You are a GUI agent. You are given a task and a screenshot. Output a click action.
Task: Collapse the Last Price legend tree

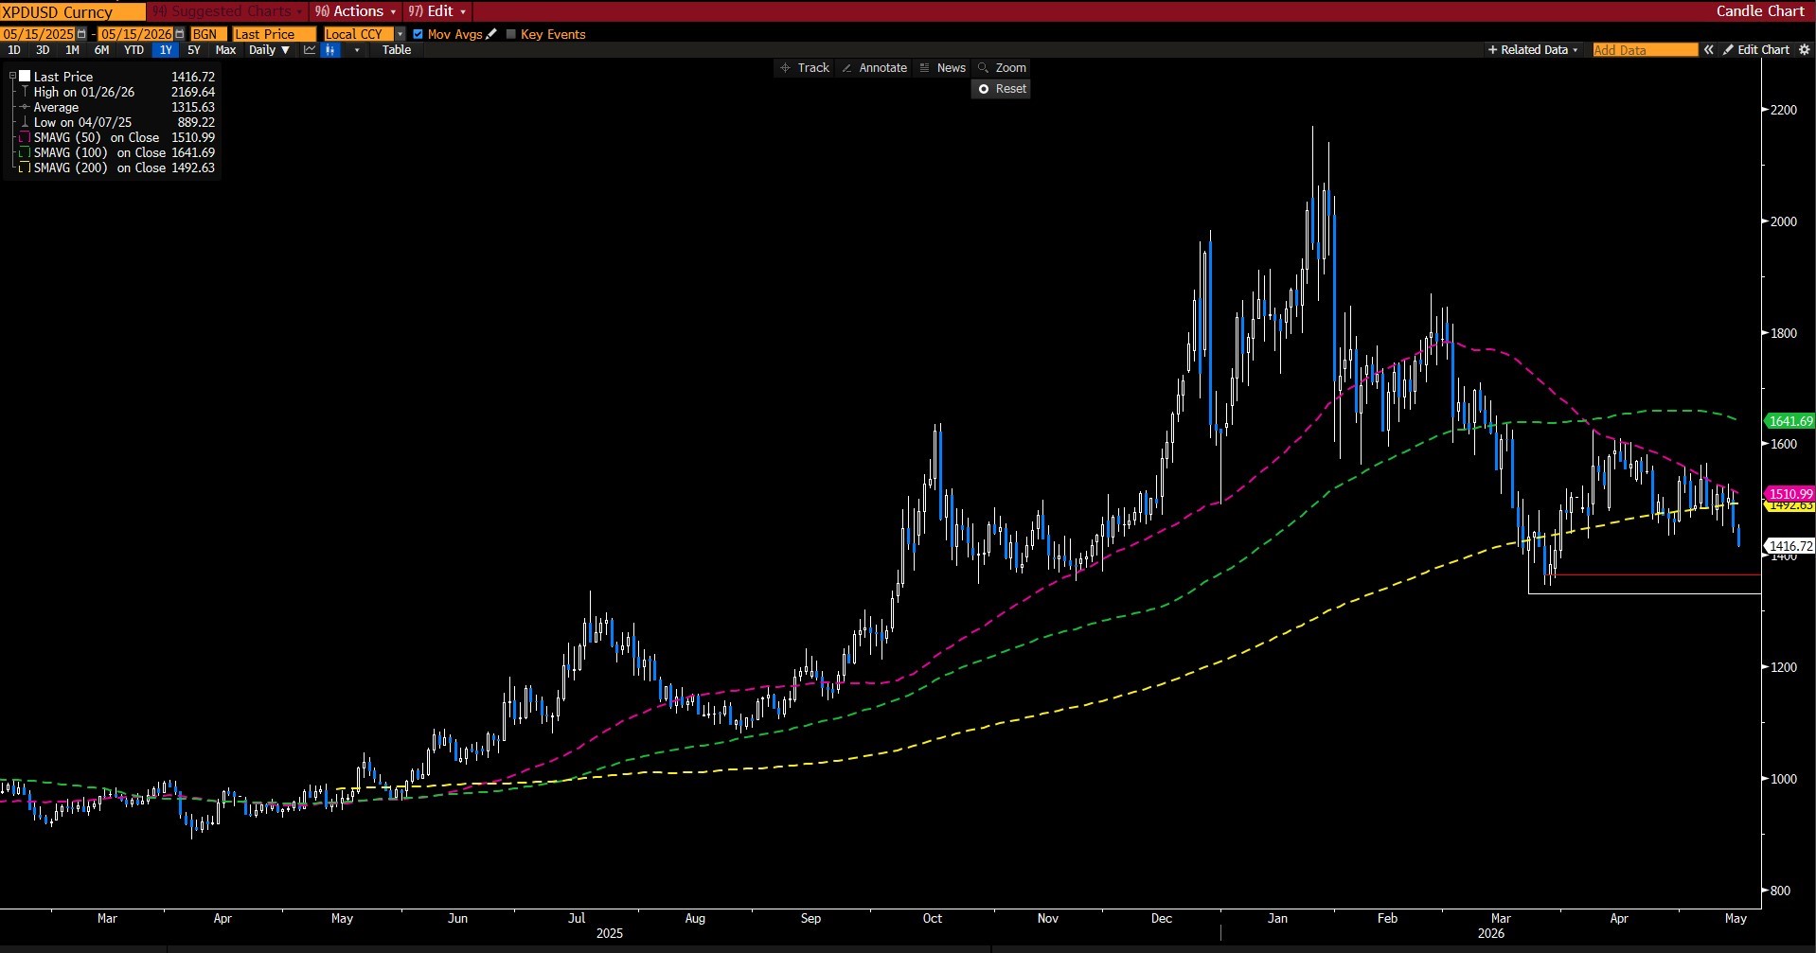coord(12,77)
